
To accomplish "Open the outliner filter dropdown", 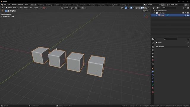I will click(184, 8).
